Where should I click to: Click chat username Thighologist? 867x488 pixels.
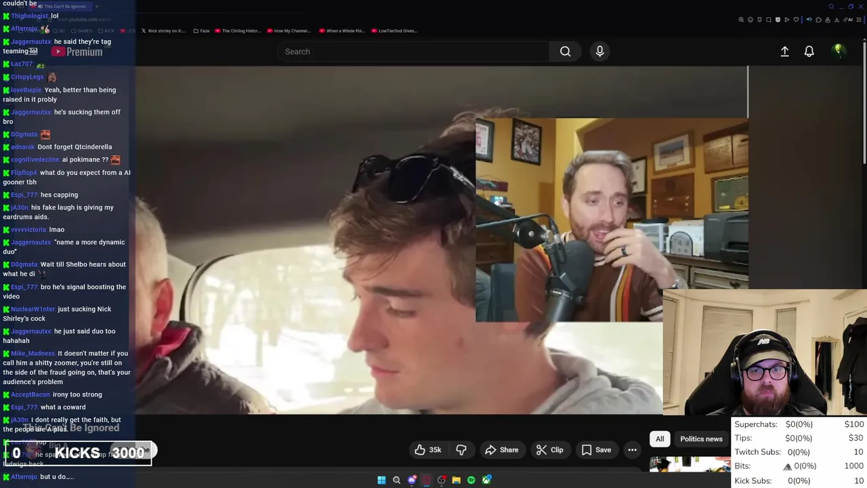pyautogui.click(x=29, y=16)
